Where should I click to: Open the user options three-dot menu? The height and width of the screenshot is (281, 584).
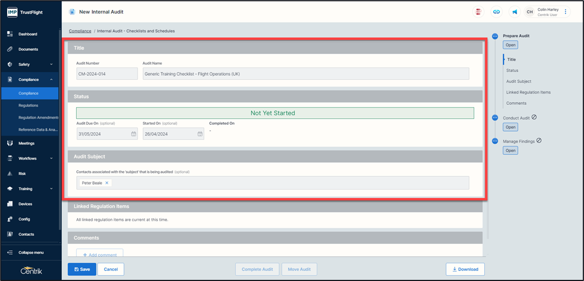[x=566, y=12]
